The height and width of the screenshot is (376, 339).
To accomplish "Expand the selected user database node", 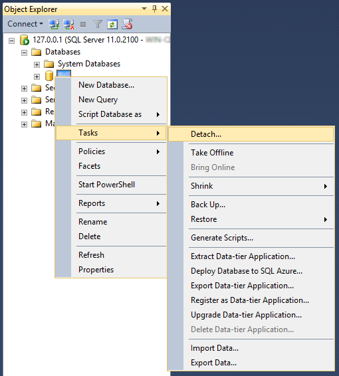I will (x=37, y=76).
